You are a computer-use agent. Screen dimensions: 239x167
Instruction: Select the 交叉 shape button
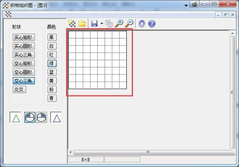click(x=20, y=89)
